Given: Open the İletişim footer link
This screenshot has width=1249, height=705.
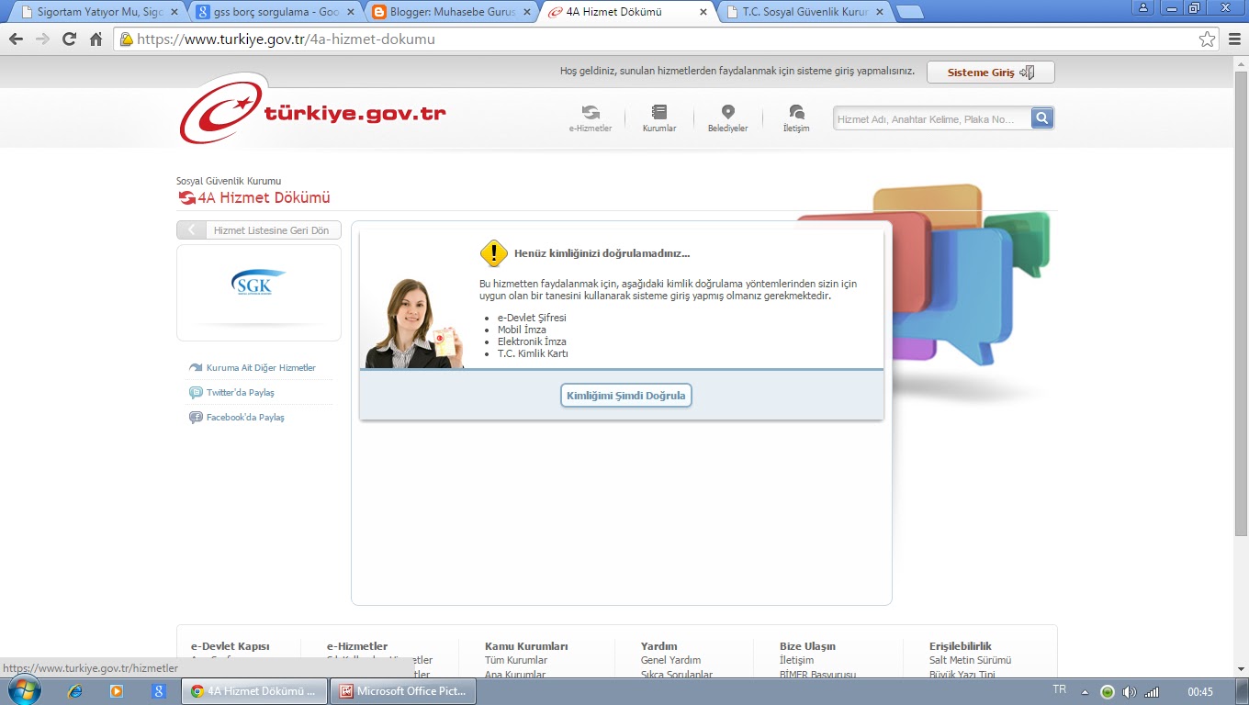Looking at the screenshot, I should click(x=796, y=660).
